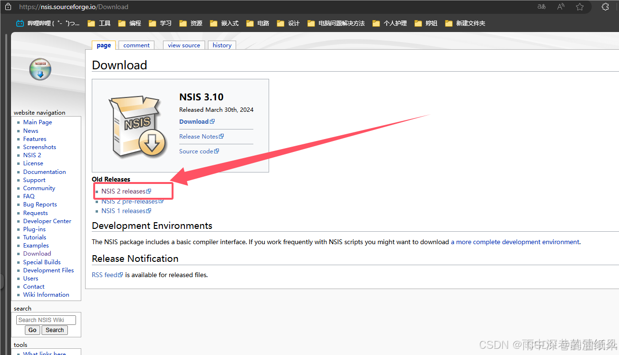Screen dimensions: 619x355
Task: Open the Release Notes link
Action: pyautogui.click(x=201, y=136)
